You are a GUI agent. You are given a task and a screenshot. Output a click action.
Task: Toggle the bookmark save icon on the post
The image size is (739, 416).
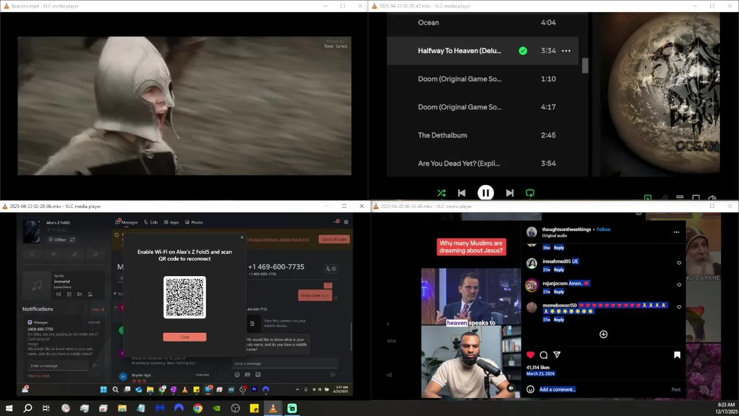(677, 355)
